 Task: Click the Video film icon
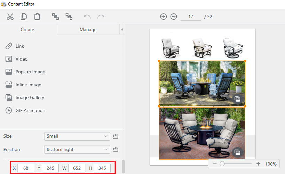coord(9,59)
